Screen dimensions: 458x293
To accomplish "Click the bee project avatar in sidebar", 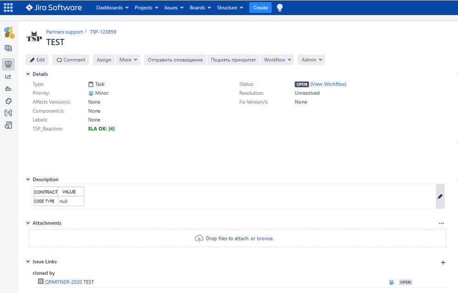I will click(x=8, y=33).
